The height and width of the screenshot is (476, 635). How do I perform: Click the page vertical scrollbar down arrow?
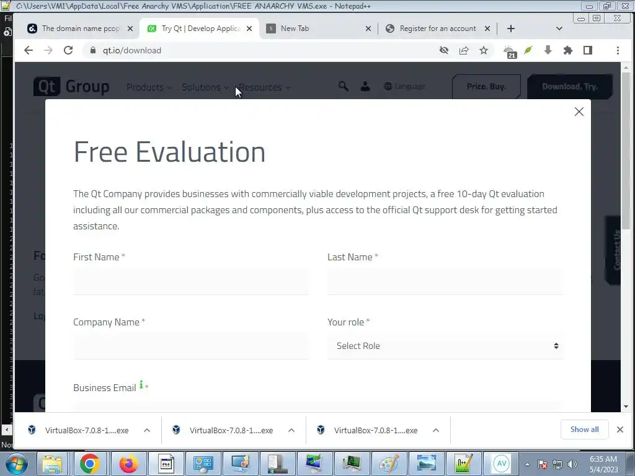pyautogui.click(x=626, y=407)
